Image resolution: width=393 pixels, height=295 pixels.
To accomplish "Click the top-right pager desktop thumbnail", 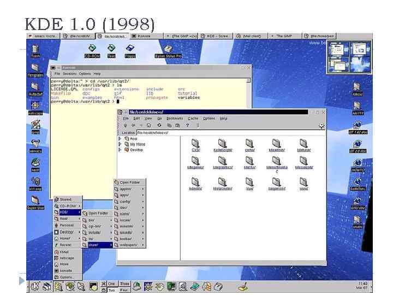I will coord(360,49).
